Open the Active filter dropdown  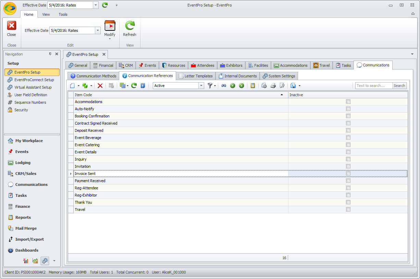coord(201,86)
